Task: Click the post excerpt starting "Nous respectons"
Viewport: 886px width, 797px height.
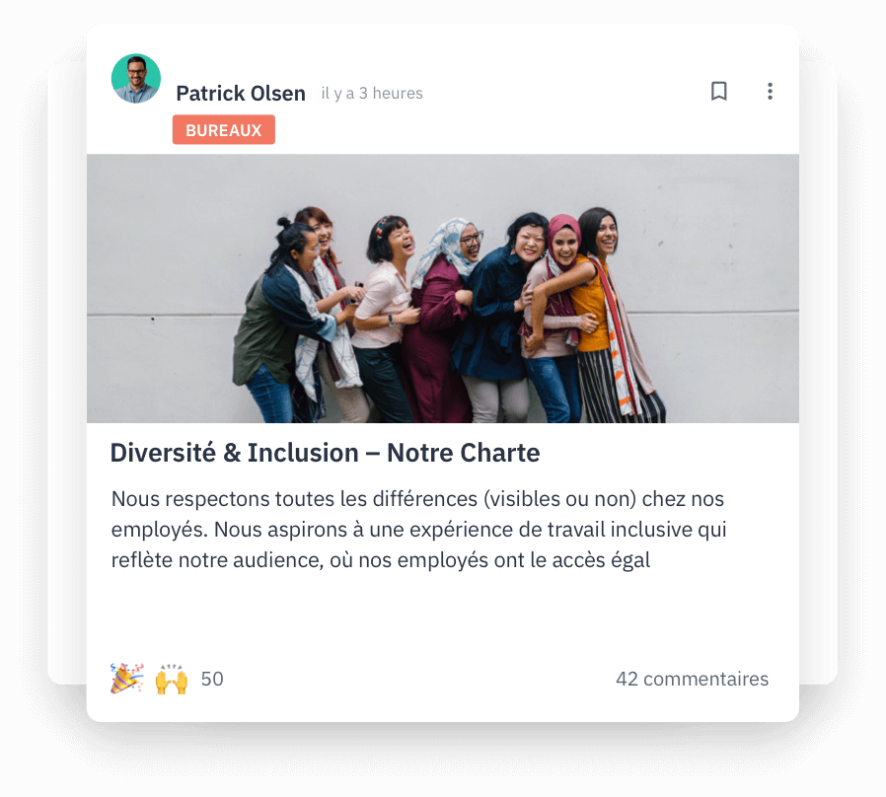Action: pyautogui.click(x=418, y=530)
